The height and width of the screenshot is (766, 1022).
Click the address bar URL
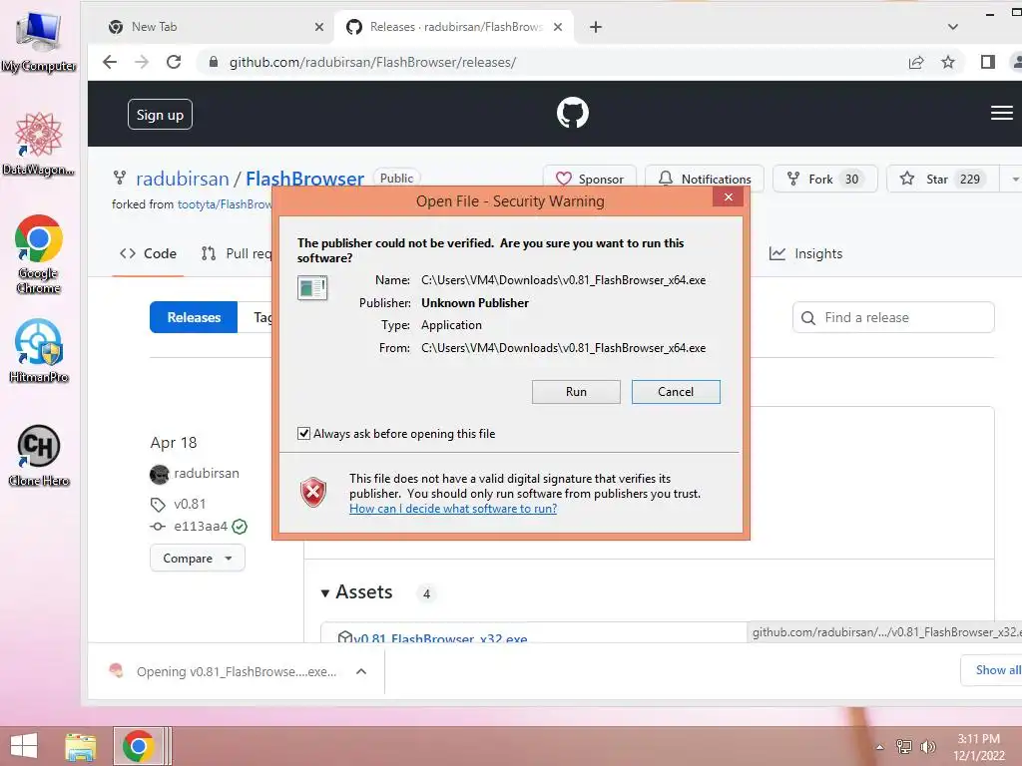click(372, 62)
